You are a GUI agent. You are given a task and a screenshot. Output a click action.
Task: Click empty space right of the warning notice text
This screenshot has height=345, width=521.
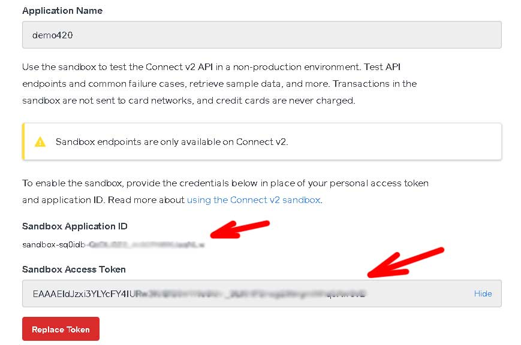point(392,142)
